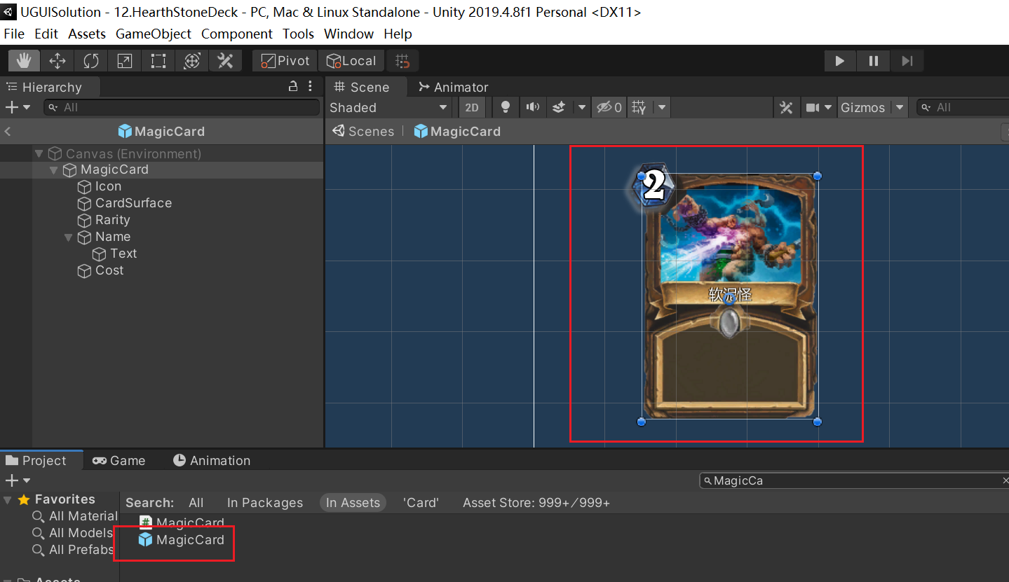Select the Rotate tool

[x=91, y=61]
